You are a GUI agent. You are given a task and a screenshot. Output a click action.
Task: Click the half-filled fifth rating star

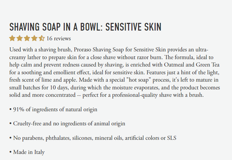click(41, 38)
